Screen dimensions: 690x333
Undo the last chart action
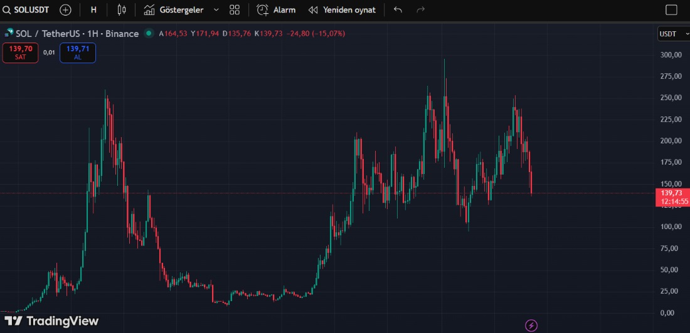[x=398, y=9]
